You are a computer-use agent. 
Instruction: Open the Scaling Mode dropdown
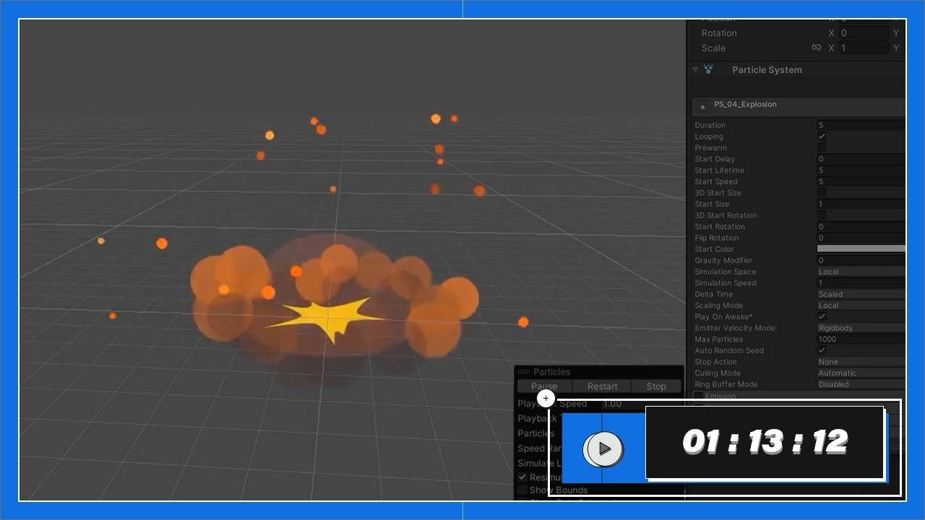(861, 305)
